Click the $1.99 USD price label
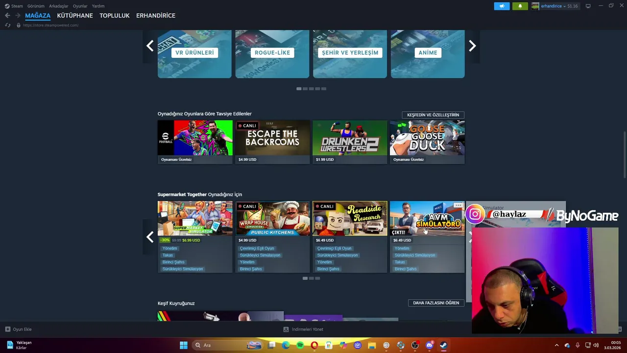The image size is (627, 353). (325, 159)
